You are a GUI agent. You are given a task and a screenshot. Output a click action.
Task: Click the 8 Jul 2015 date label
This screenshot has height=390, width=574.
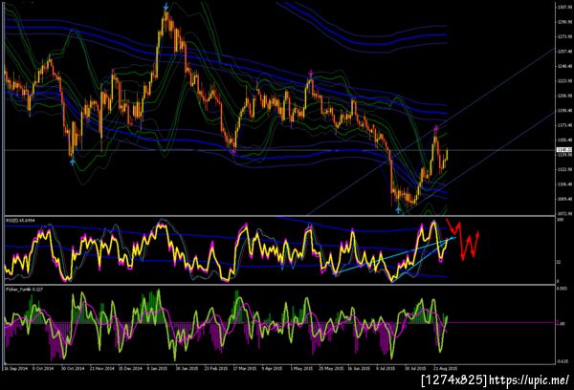tap(386, 368)
